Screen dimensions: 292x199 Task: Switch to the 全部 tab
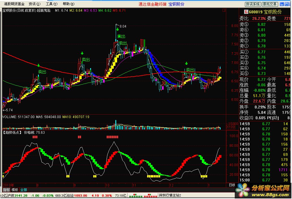click(24, 190)
